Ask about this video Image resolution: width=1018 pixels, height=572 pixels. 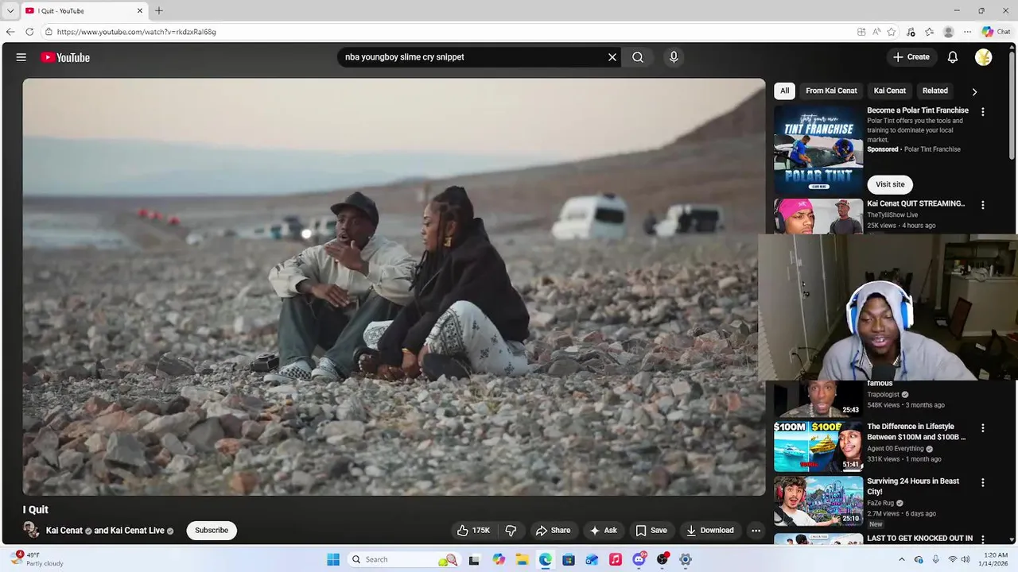coord(603,531)
